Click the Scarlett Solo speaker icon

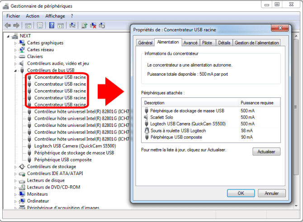(146, 117)
